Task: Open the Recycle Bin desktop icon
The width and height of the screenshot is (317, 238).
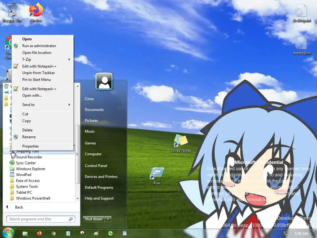Action: click(x=12, y=12)
